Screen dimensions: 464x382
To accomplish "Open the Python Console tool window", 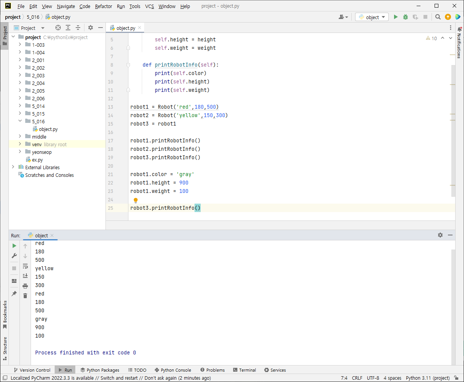I will click(173, 370).
